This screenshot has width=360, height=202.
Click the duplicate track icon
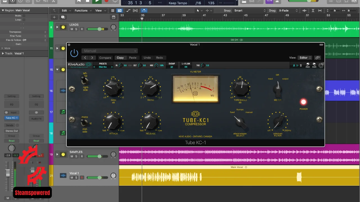coord(63,17)
